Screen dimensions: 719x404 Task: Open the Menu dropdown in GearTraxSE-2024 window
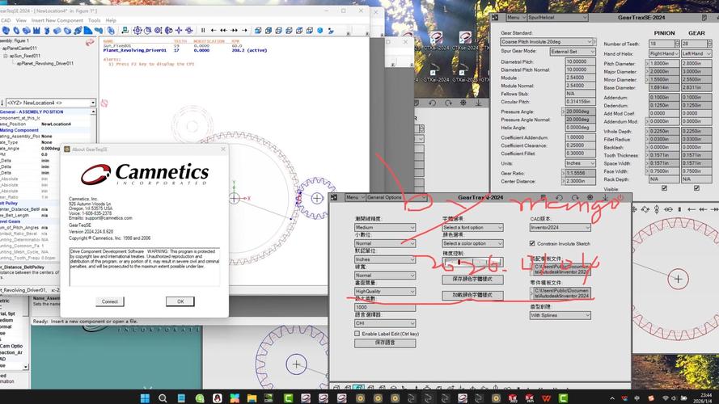pyautogui.click(x=516, y=18)
